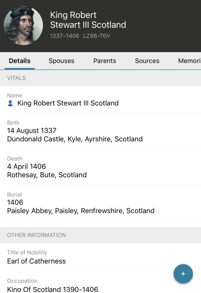Viewport: 201px width, 293px height.
Task: Open King Robert's portrait photo
Action: tap(23, 25)
